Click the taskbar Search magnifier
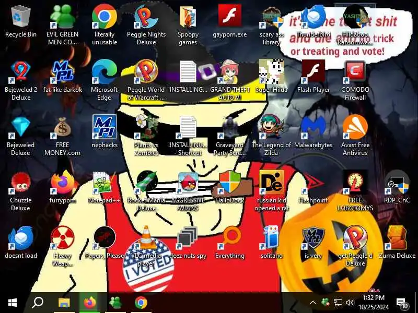 (38, 303)
